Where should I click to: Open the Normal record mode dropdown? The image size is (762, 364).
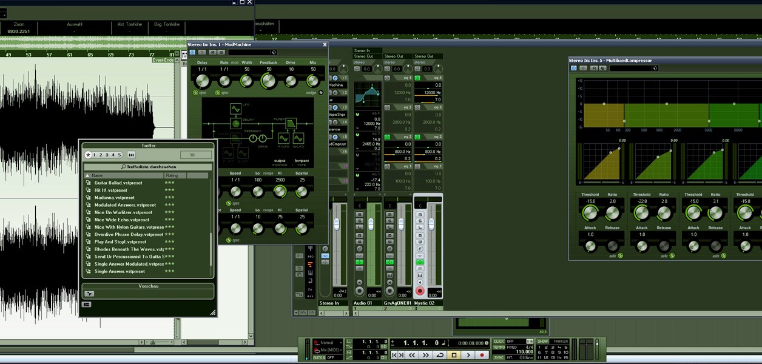point(328,343)
